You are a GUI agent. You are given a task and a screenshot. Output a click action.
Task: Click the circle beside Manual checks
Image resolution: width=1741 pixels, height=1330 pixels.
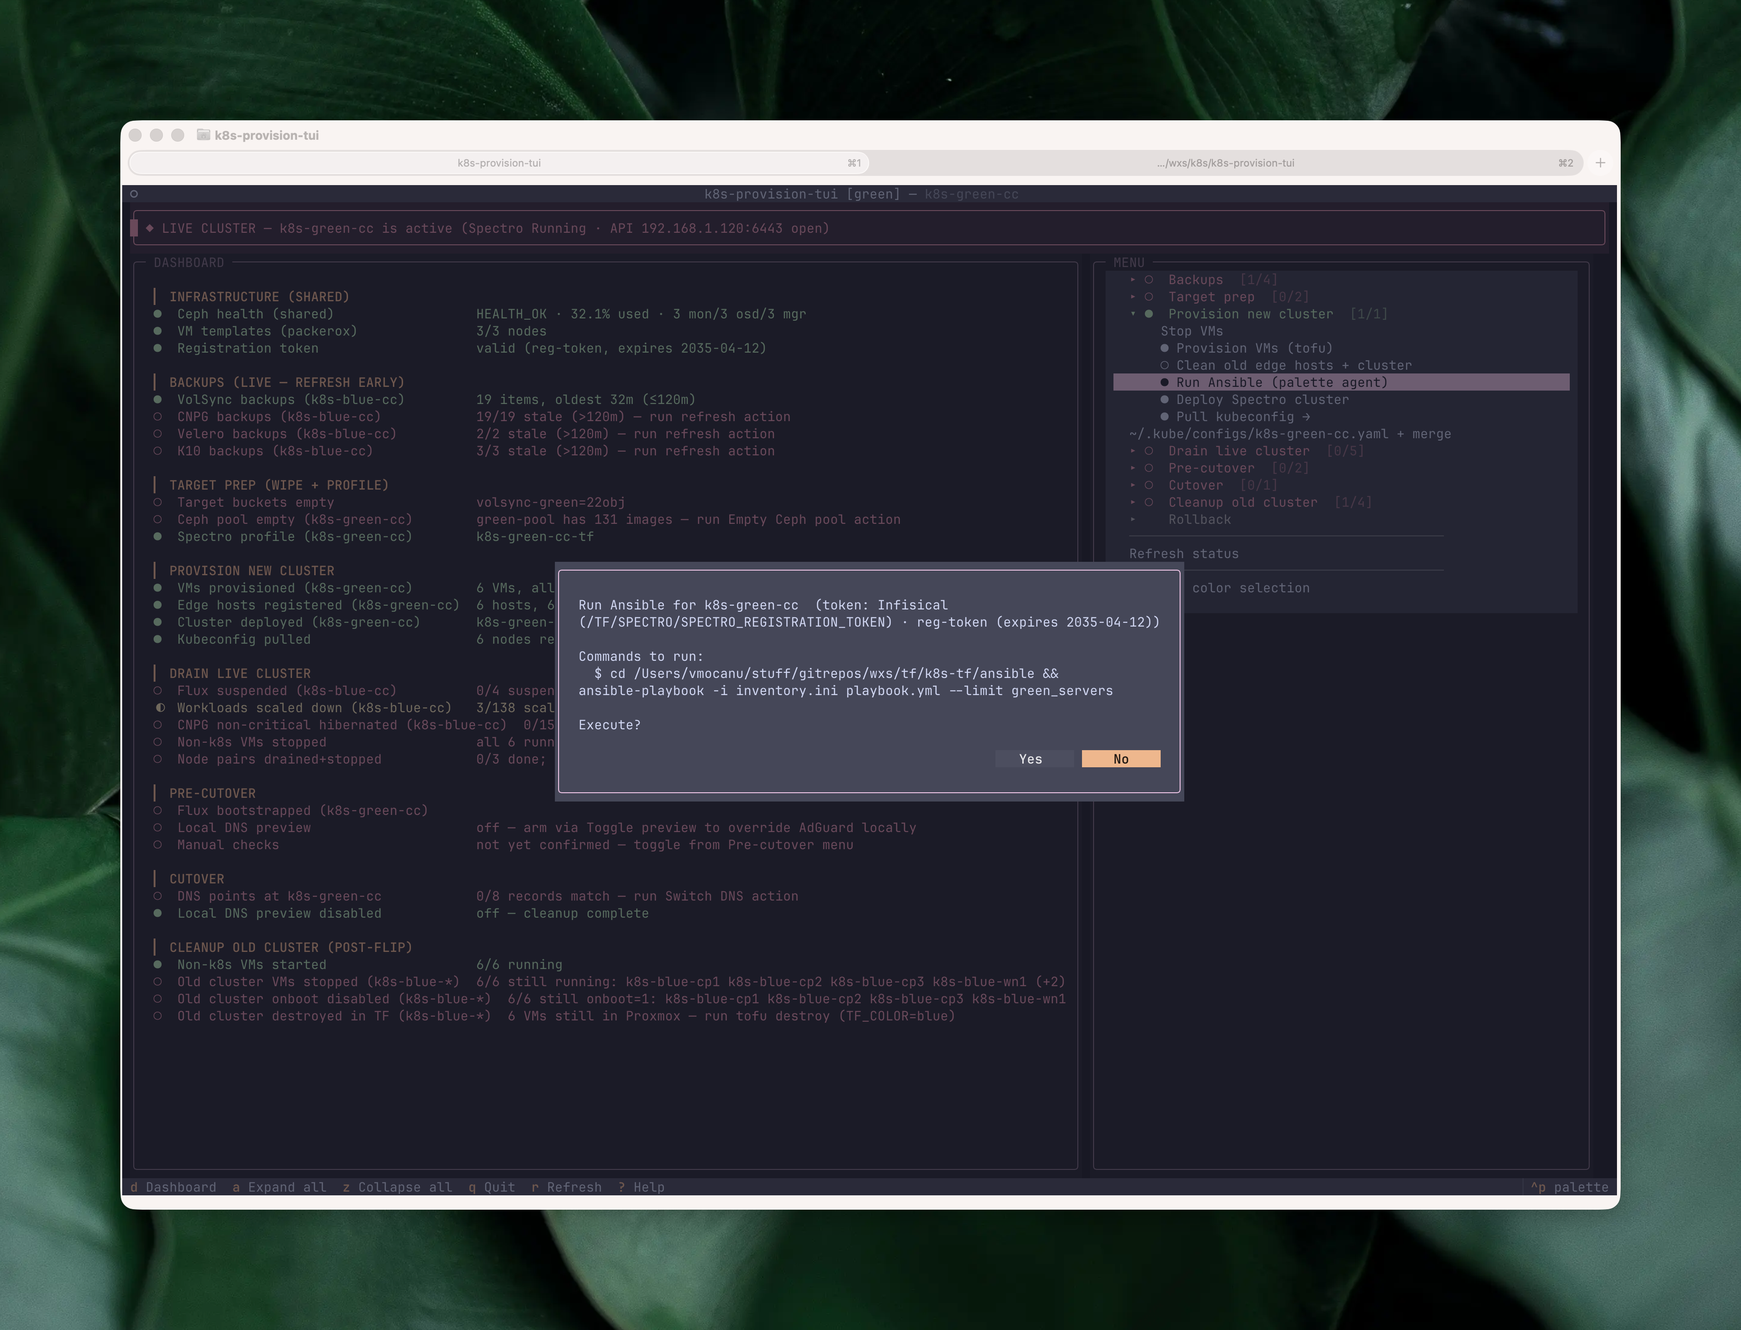pos(157,845)
